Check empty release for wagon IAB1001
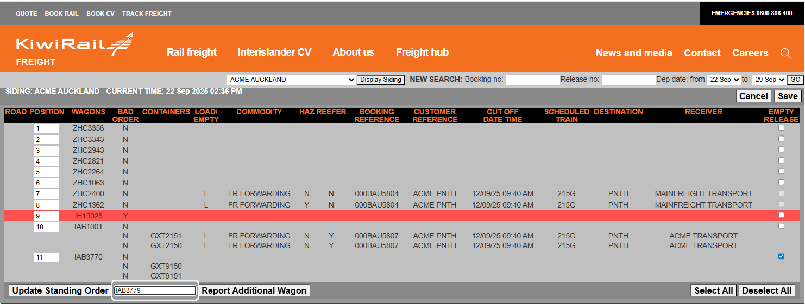Screen dimensions: 805x304 [781, 226]
